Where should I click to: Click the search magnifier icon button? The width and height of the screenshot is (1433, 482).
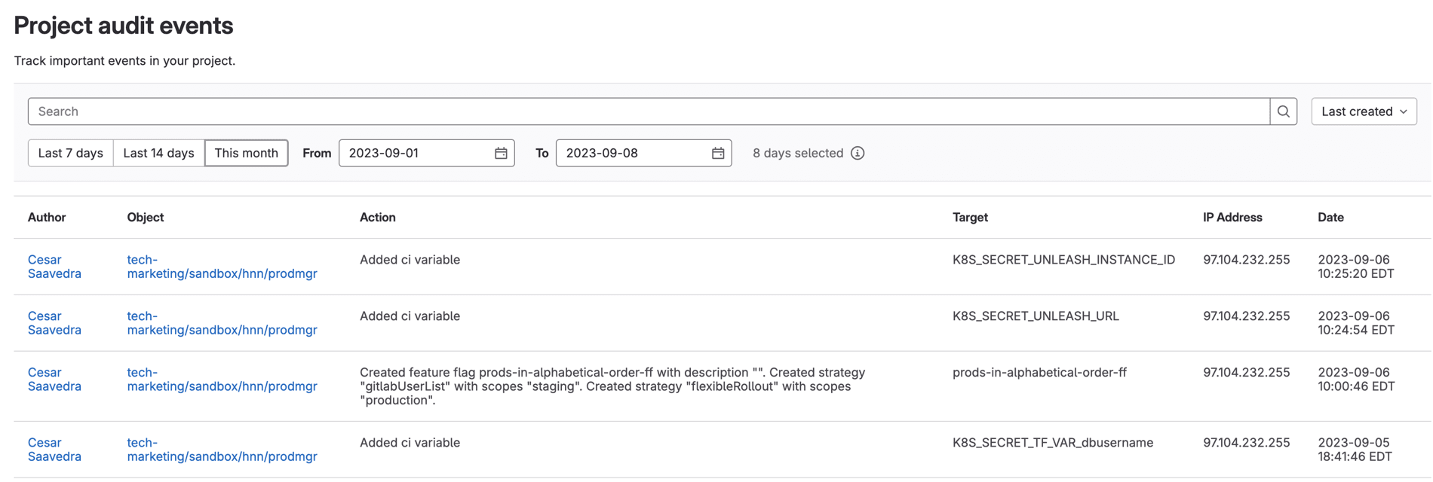[x=1283, y=111]
